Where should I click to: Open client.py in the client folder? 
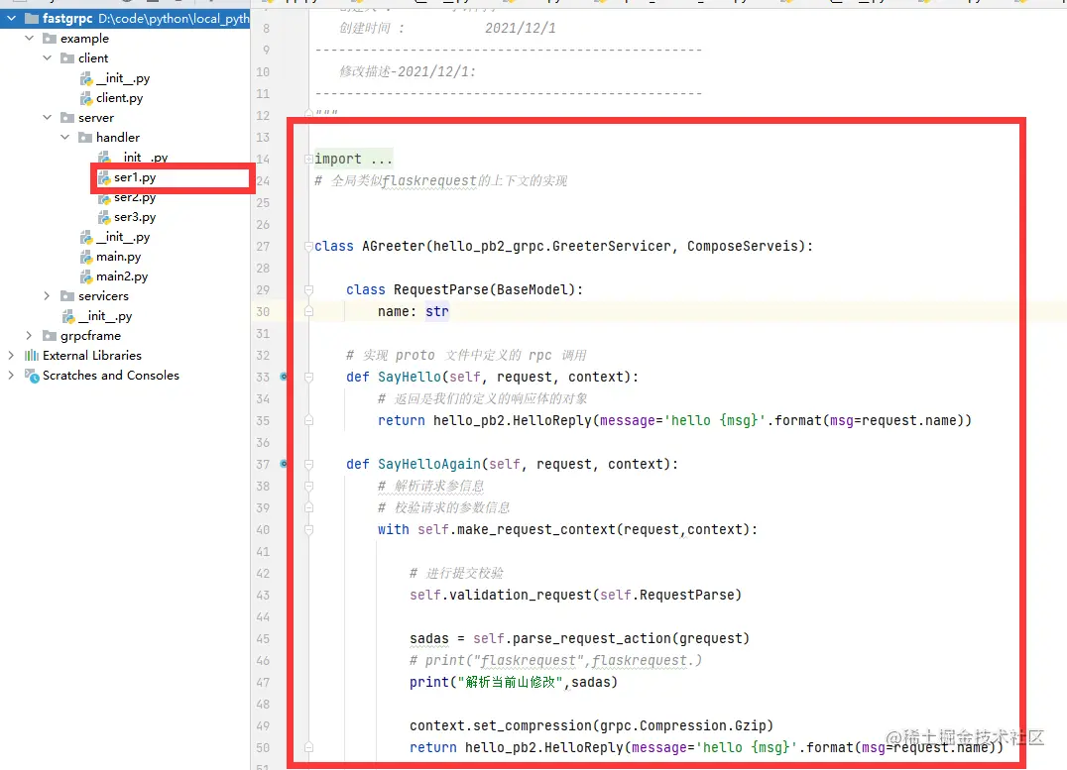(119, 98)
